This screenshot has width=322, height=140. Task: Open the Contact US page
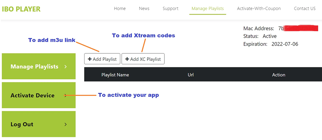pos(305,8)
